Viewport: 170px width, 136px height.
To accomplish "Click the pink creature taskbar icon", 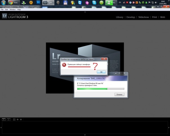I will (x=87, y=3).
